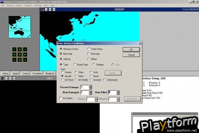Click the Course button

point(26,74)
